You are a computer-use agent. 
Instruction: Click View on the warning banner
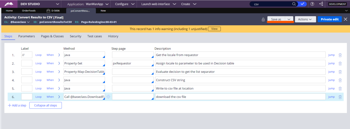coord(214,29)
